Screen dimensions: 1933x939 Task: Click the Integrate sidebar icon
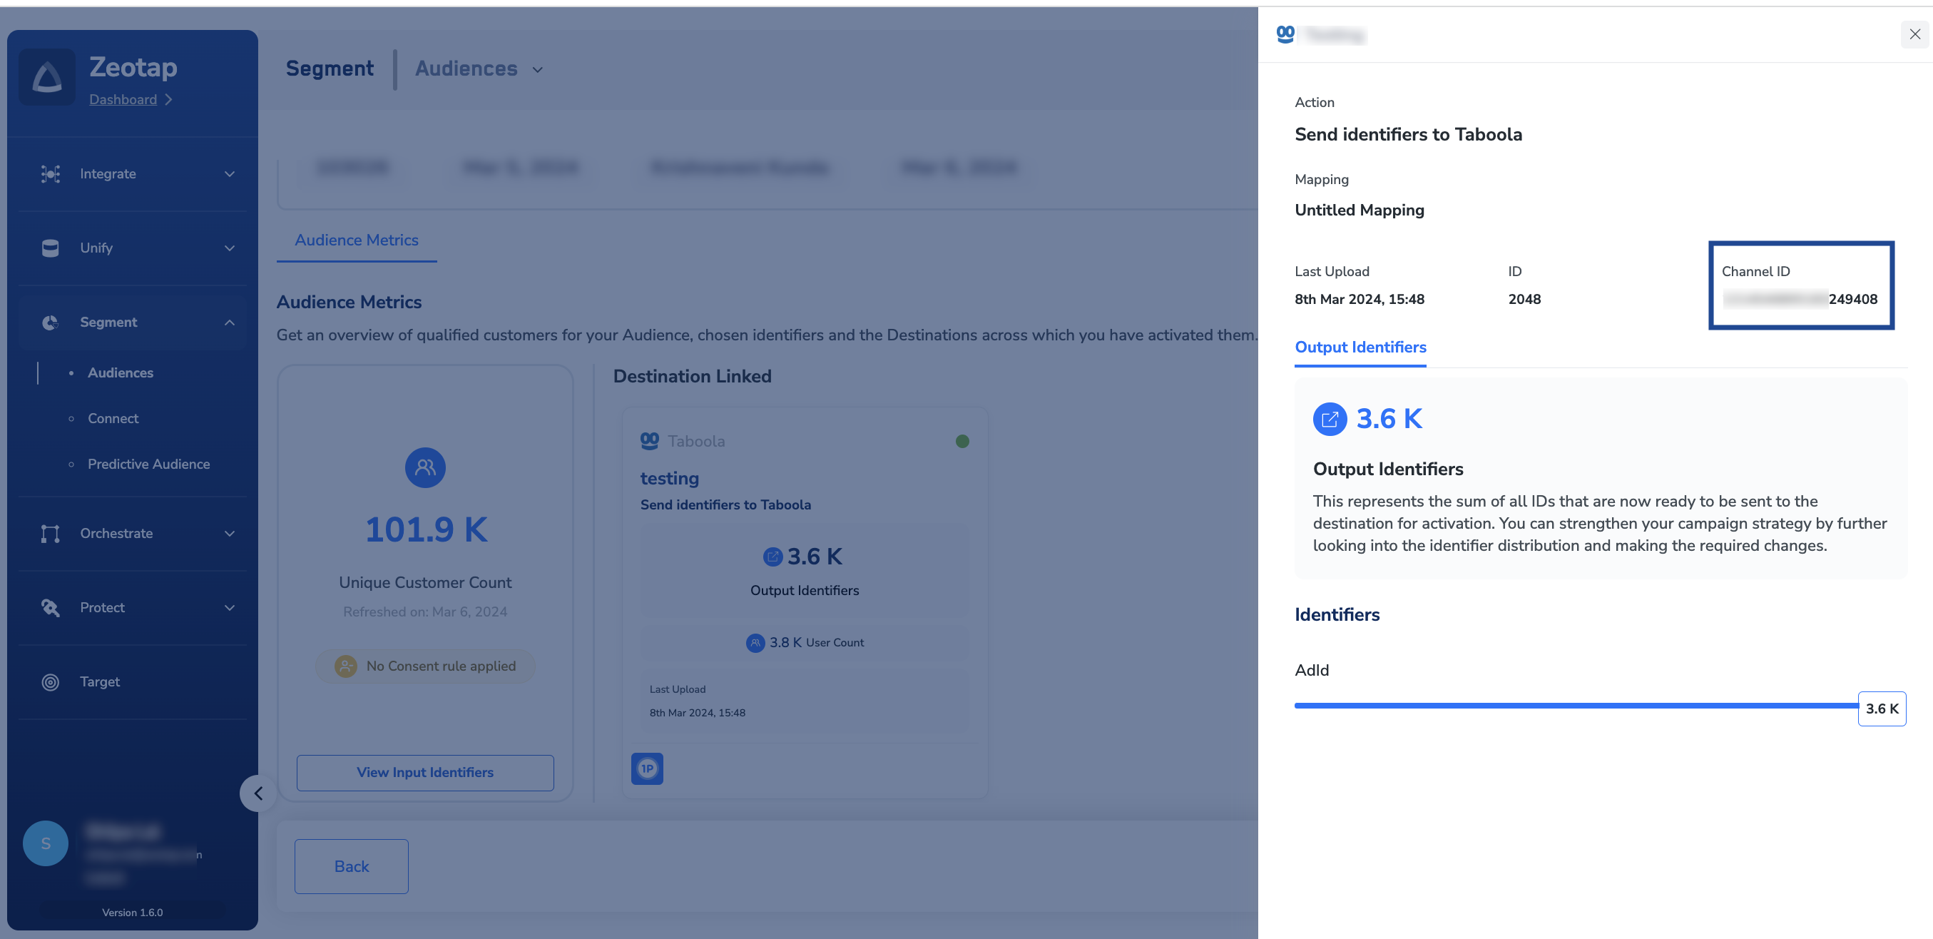50,174
